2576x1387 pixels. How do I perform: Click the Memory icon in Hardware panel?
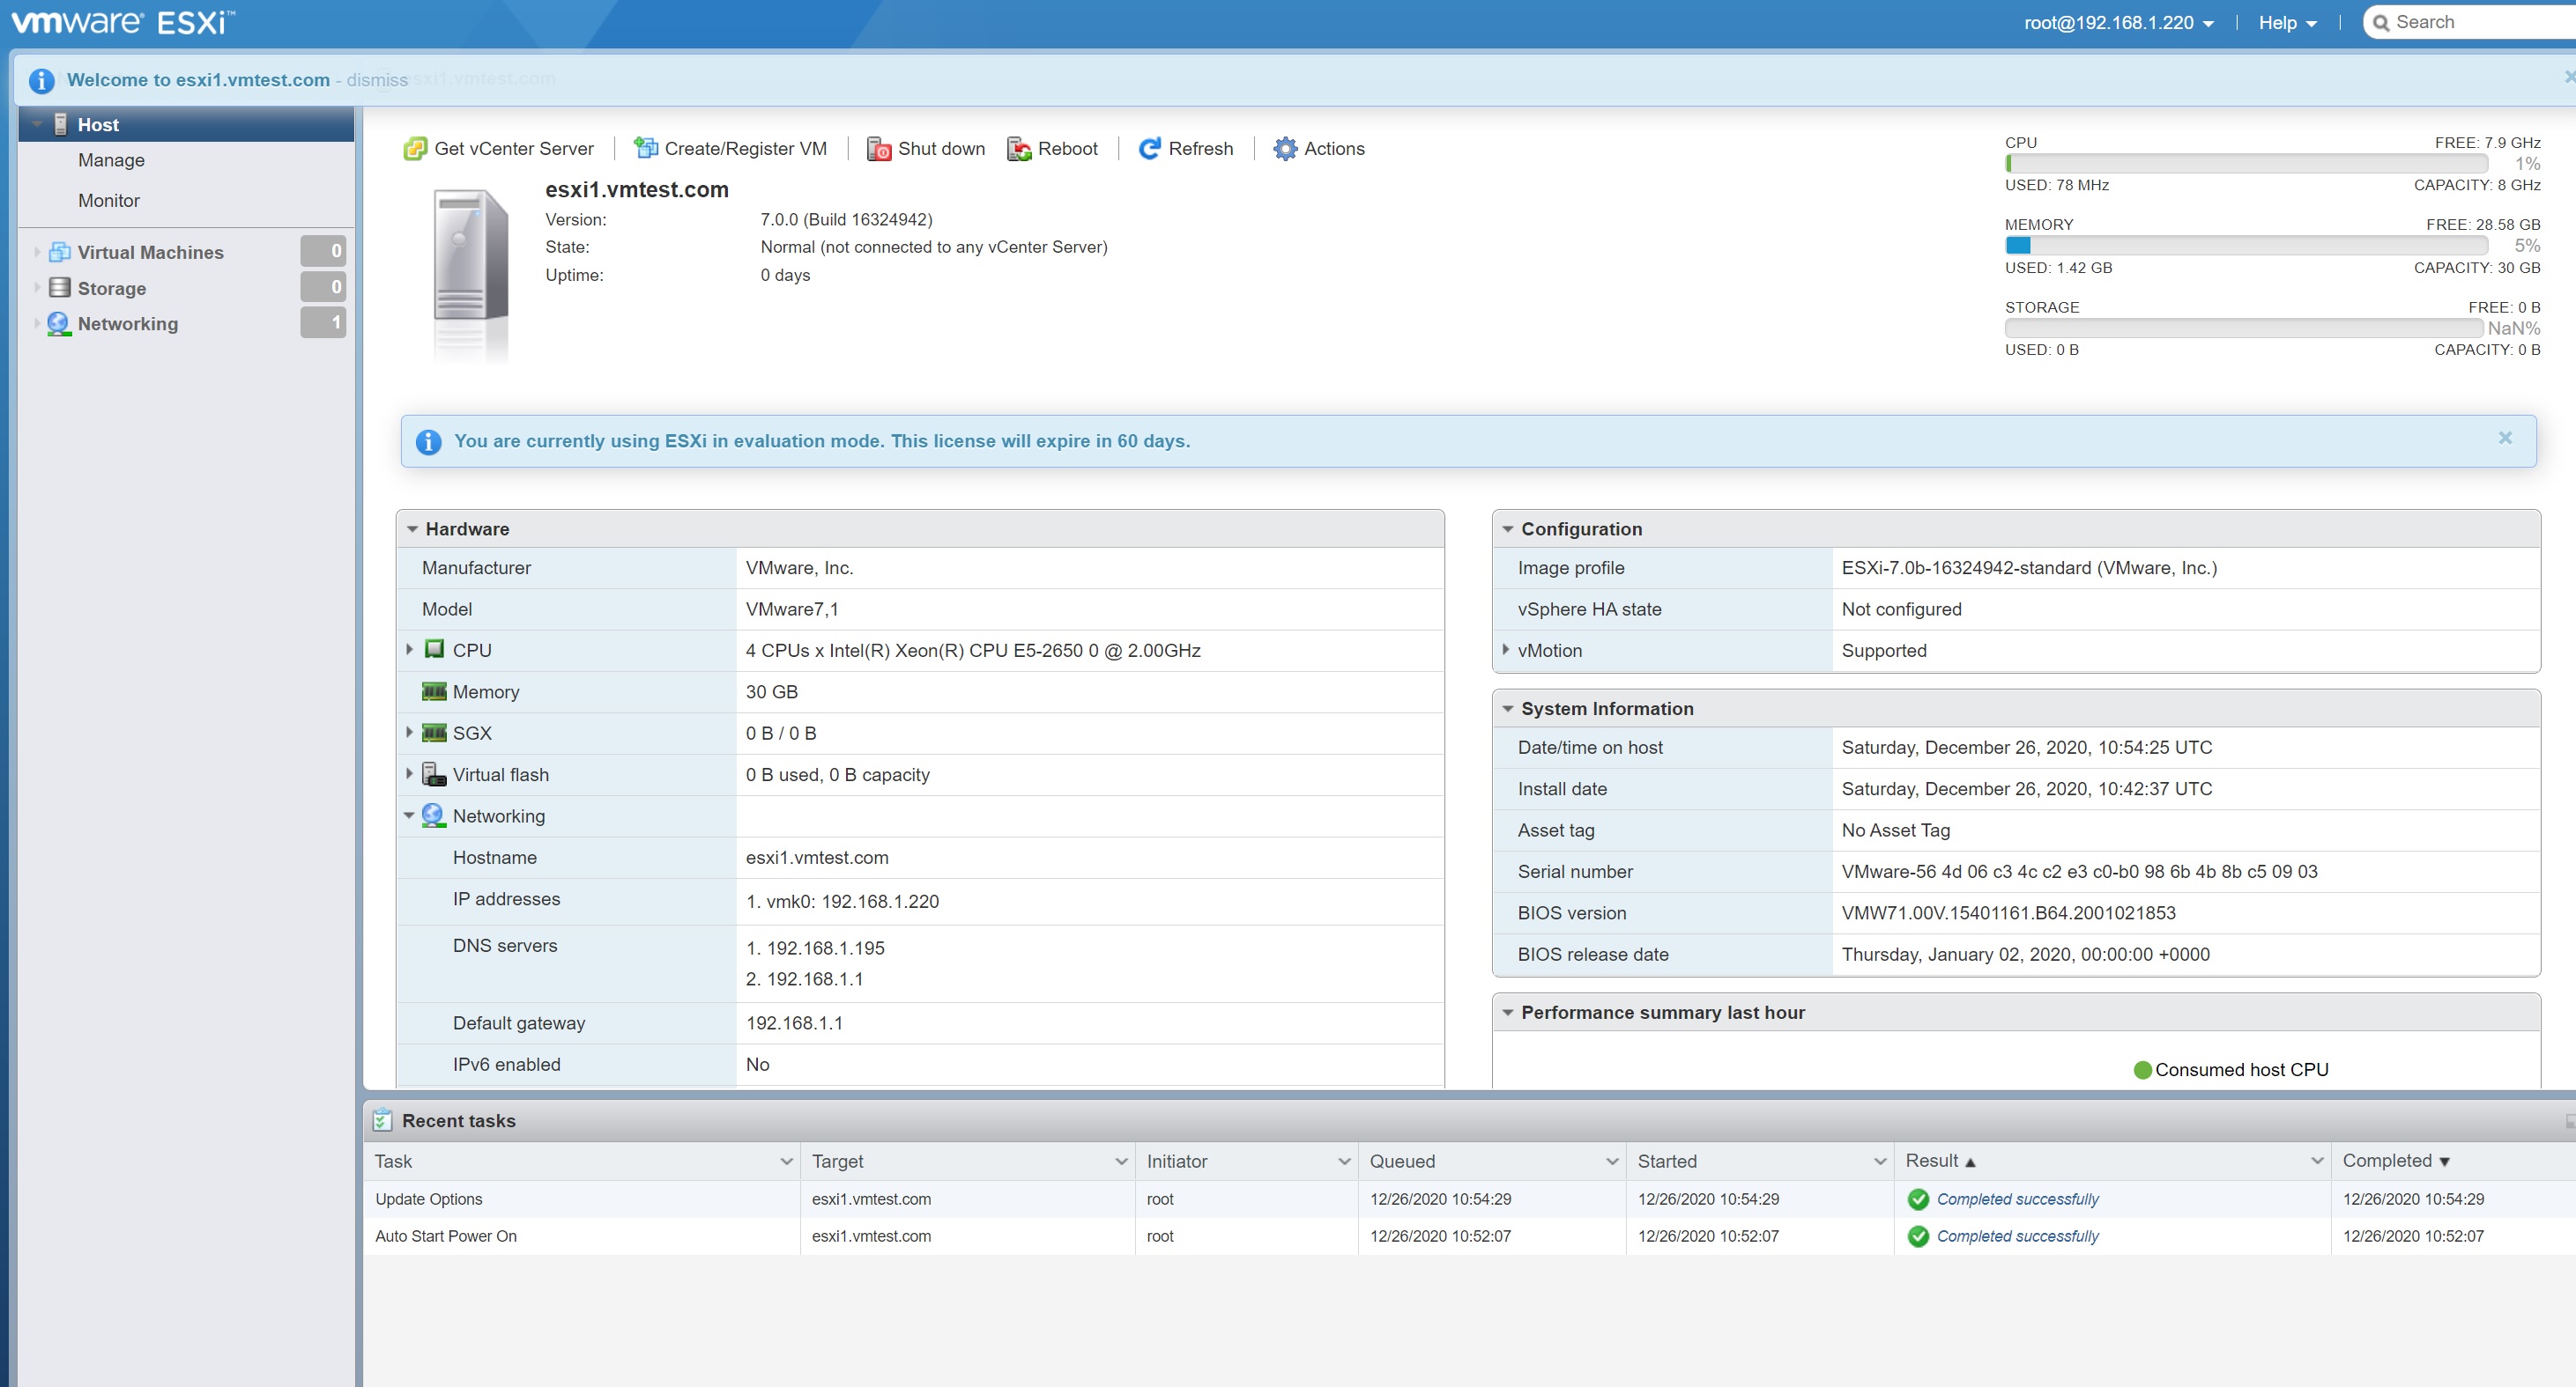(434, 691)
